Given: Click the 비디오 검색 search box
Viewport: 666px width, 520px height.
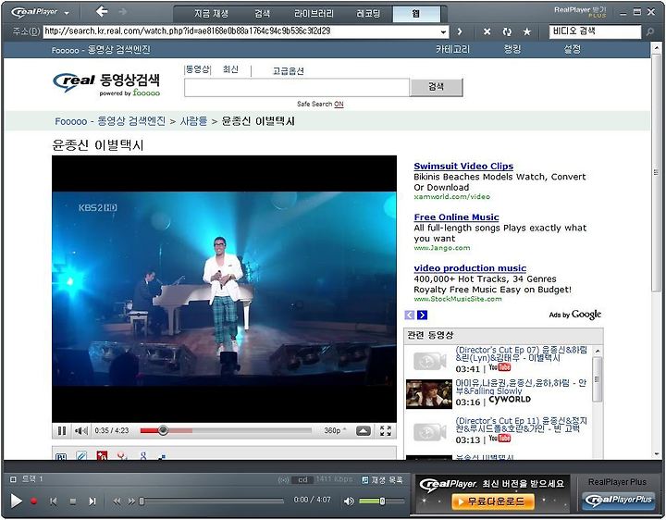Looking at the screenshot, I should (595, 31).
